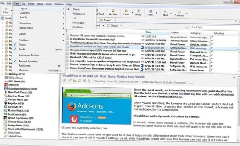
Task: Click the Unread News saved search icon
Action: click(6, 122)
